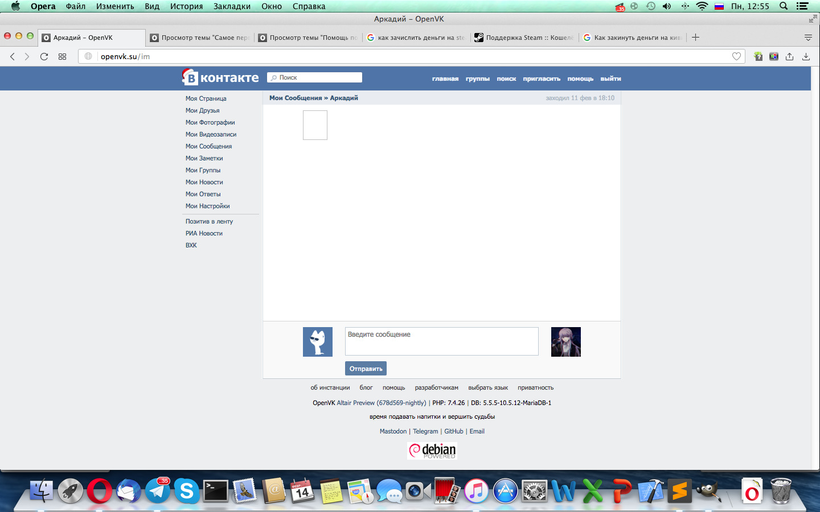Click the colorful star extension icon
Screen dimensions: 820x512
coord(773,56)
